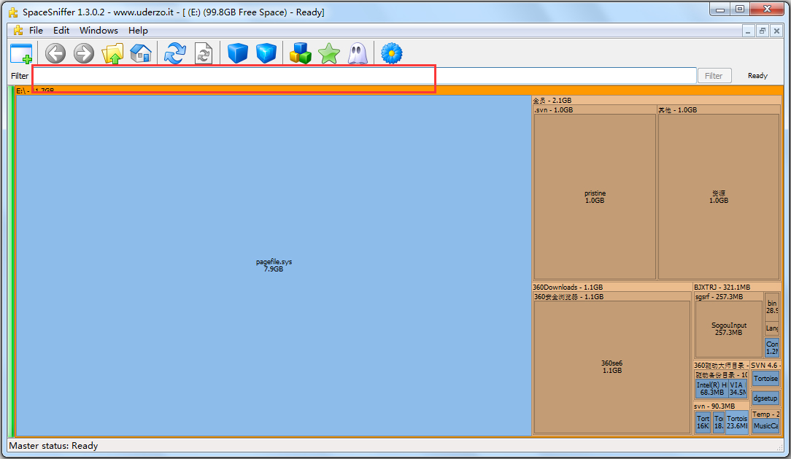791x459 pixels.
Task: Go to upper level folder icon
Action: (112, 53)
